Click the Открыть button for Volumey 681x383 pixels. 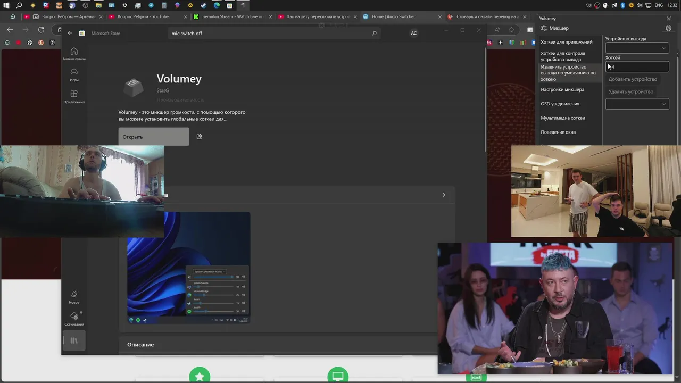click(x=154, y=137)
